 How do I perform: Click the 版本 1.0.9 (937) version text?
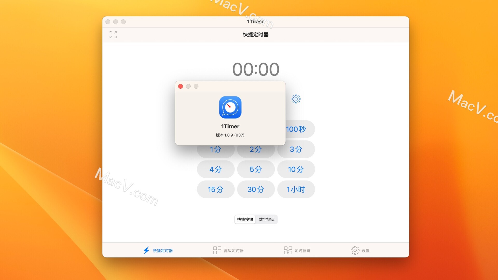tap(230, 135)
